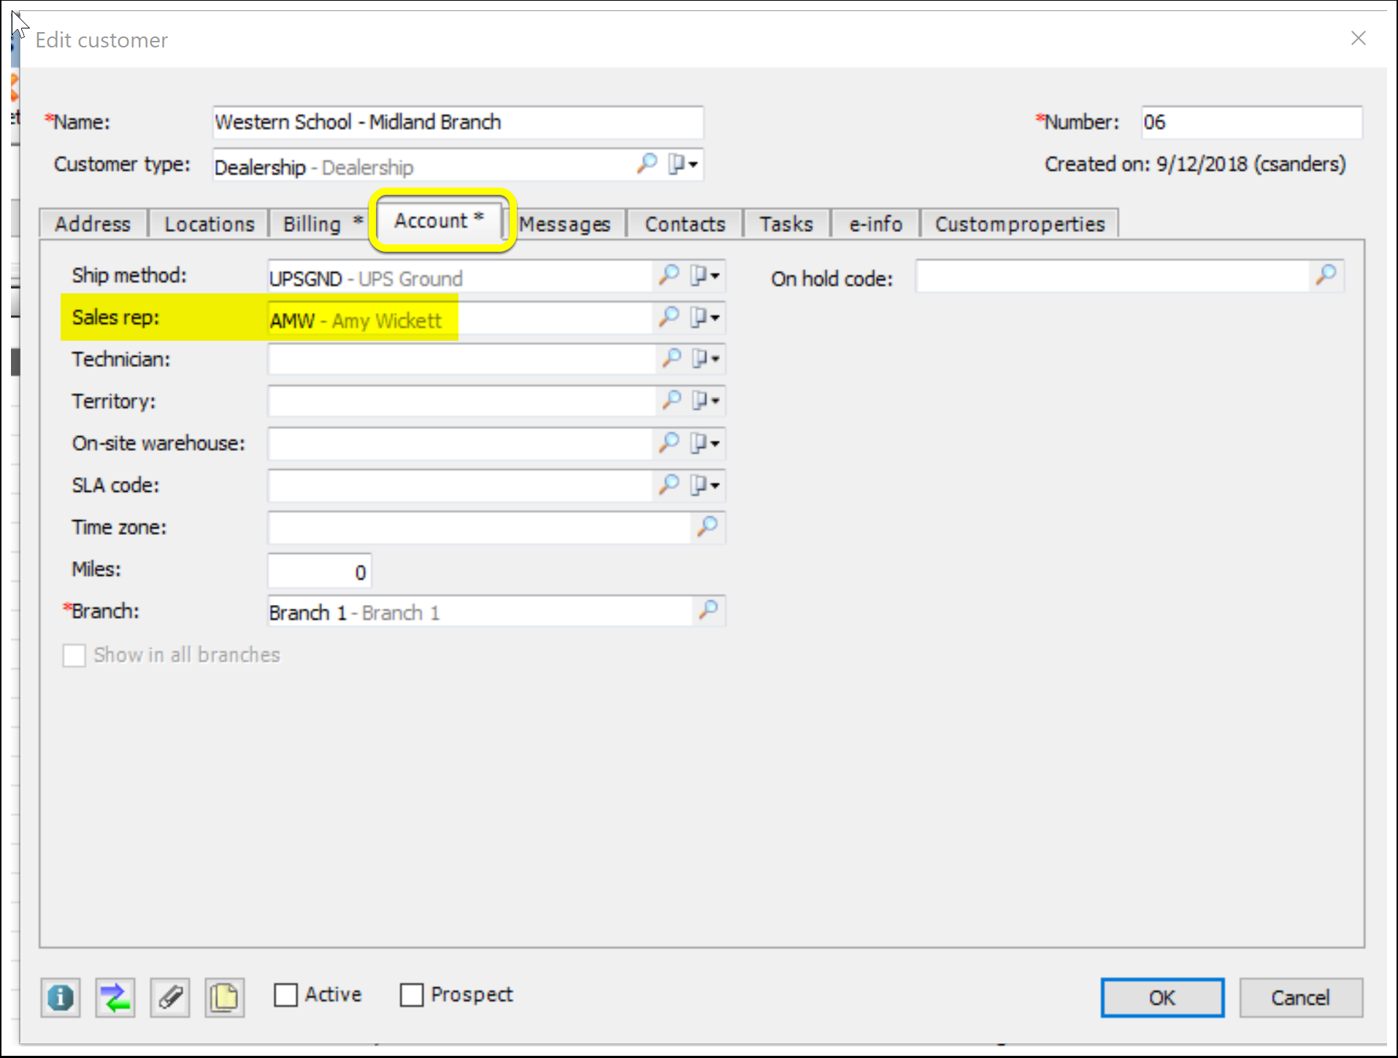The width and height of the screenshot is (1398, 1058).
Task: Check Show in all branches box
Action: click(74, 655)
